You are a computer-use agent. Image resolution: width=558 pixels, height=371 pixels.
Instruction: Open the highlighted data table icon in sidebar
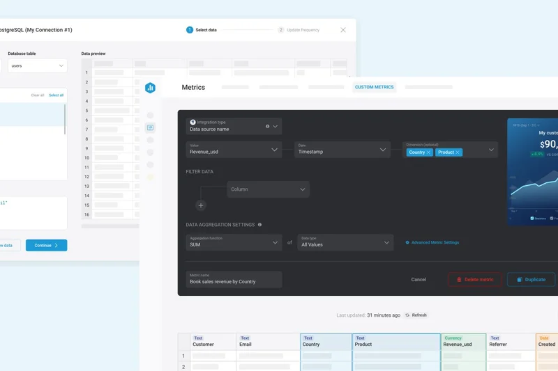pos(150,127)
